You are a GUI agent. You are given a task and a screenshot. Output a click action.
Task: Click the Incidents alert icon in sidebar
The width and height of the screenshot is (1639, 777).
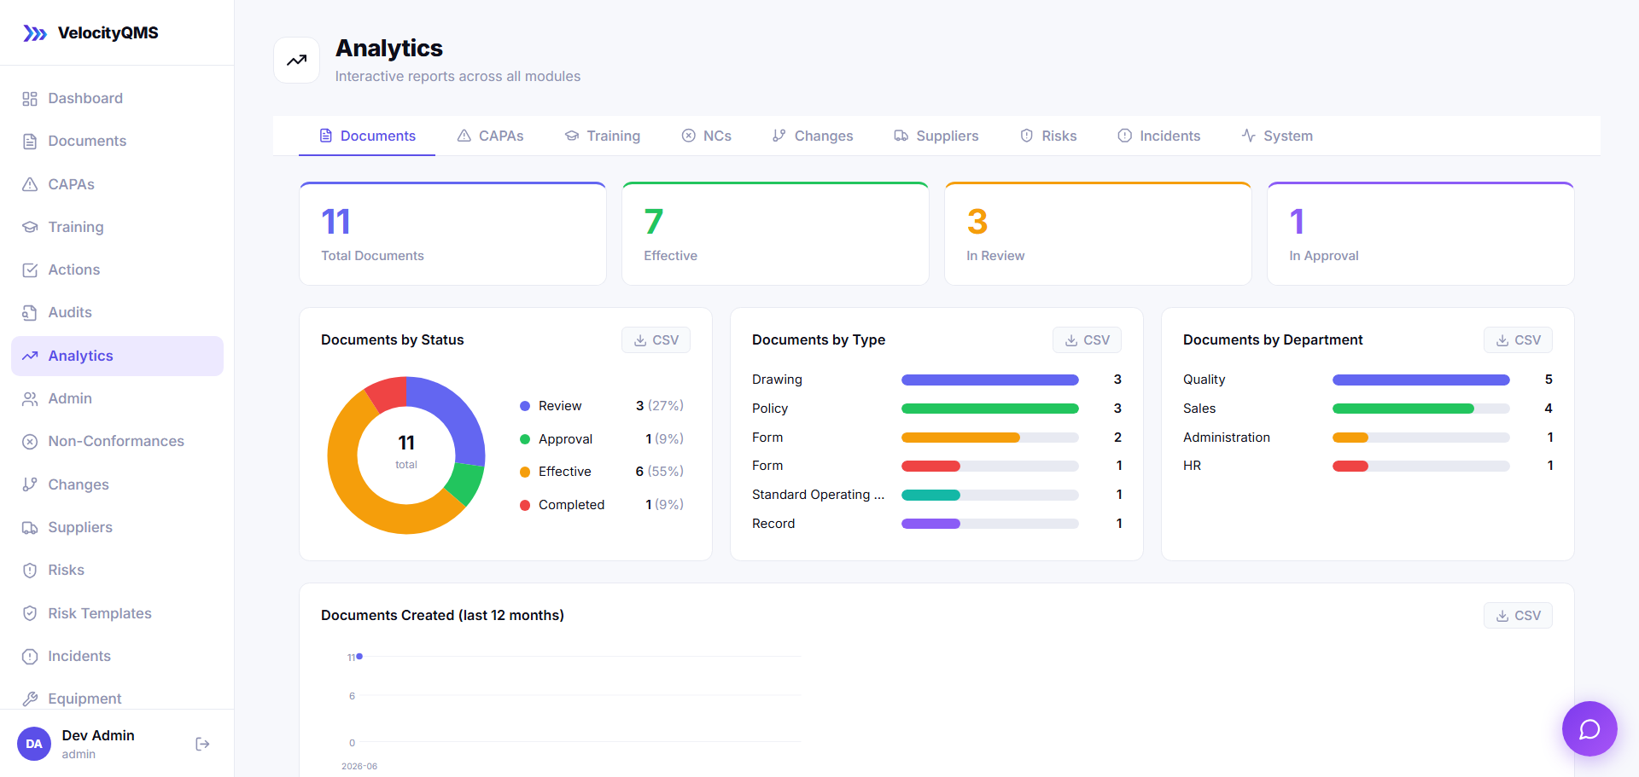[30, 656]
